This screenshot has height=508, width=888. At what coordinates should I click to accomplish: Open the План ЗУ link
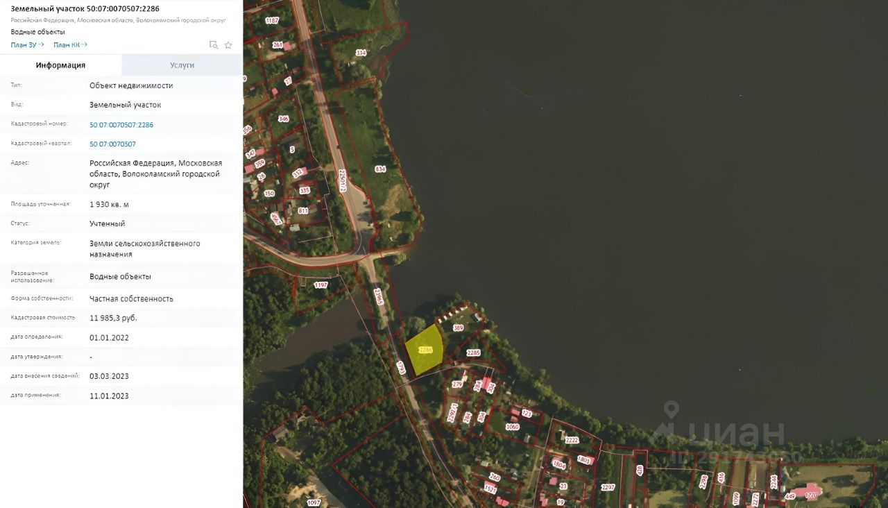pyautogui.click(x=28, y=45)
